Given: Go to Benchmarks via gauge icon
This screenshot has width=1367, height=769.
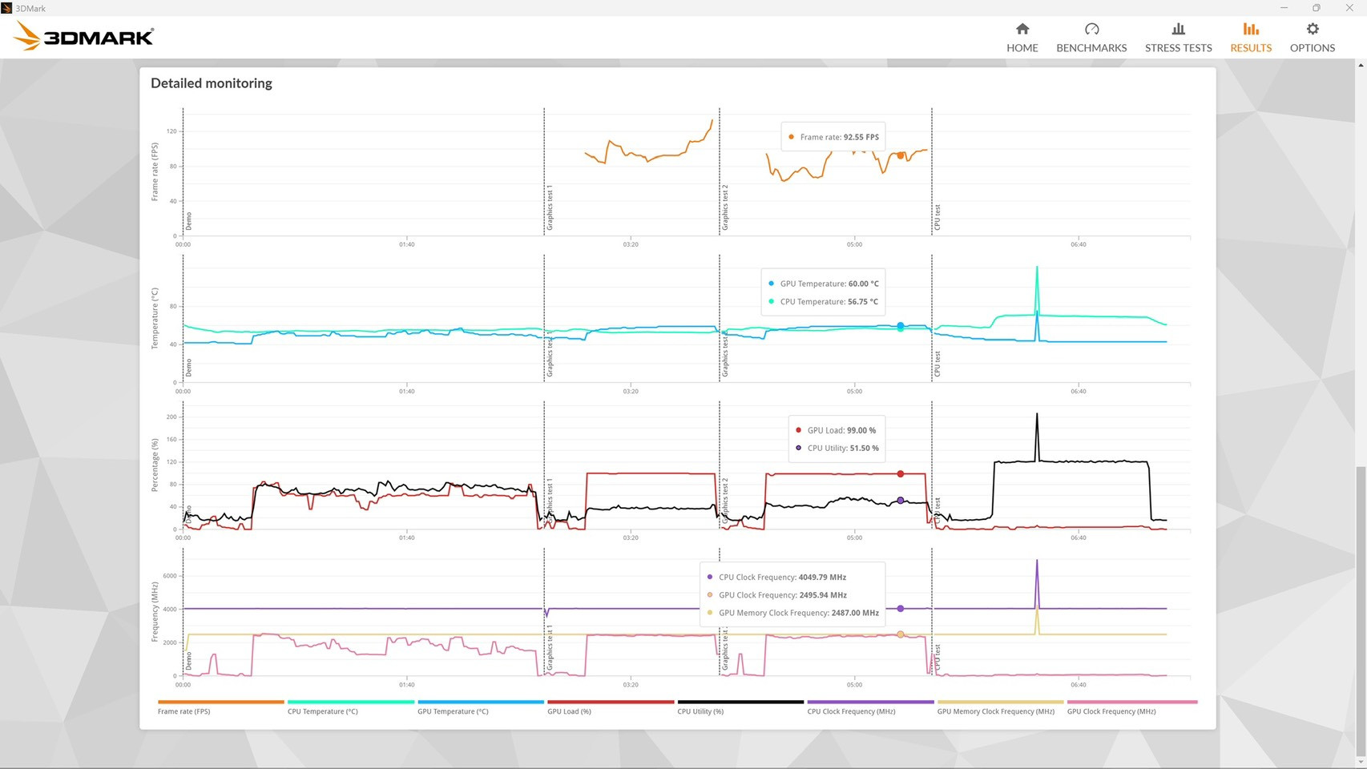Looking at the screenshot, I should pyautogui.click(x=1091, y=30).
